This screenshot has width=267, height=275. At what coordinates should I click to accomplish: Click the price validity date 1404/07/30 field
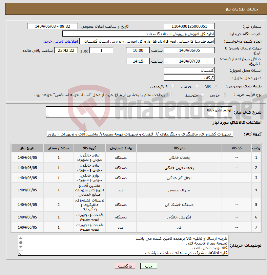pyautogui.click(x=189, y=61)
